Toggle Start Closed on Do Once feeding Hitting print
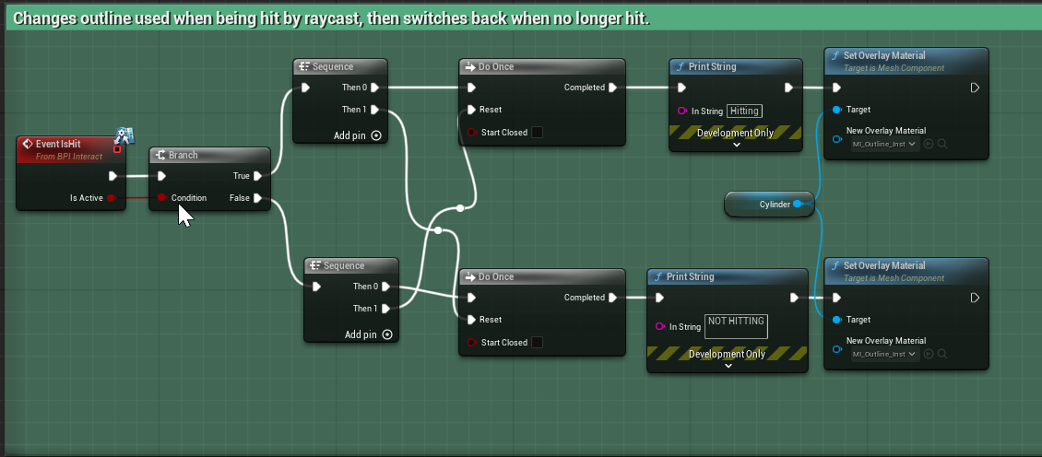Viewport: 1042px width, 457px height. click(x=537, y=132)
